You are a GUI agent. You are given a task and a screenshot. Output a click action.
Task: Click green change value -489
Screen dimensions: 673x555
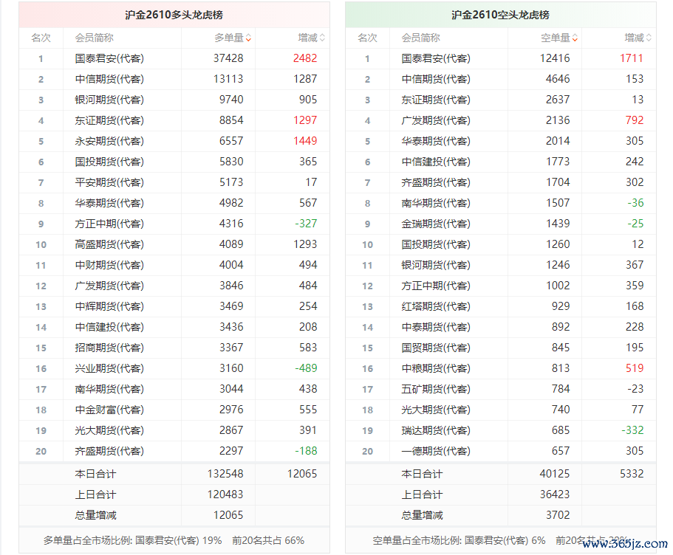pos(306,368)
